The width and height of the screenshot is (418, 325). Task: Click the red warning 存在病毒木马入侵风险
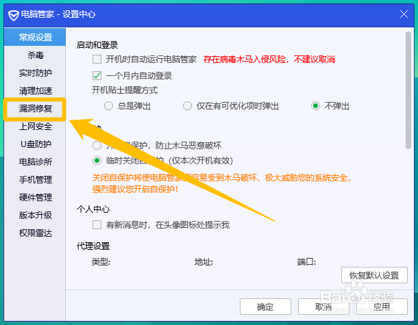269,59
